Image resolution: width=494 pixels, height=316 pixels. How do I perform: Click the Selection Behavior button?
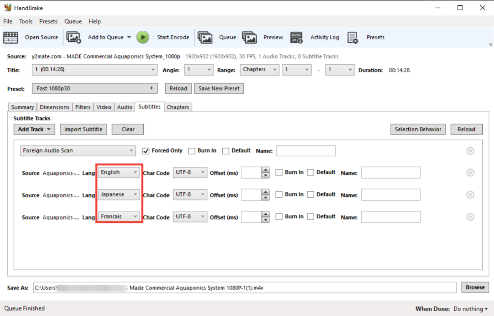[x=418, y=129]
